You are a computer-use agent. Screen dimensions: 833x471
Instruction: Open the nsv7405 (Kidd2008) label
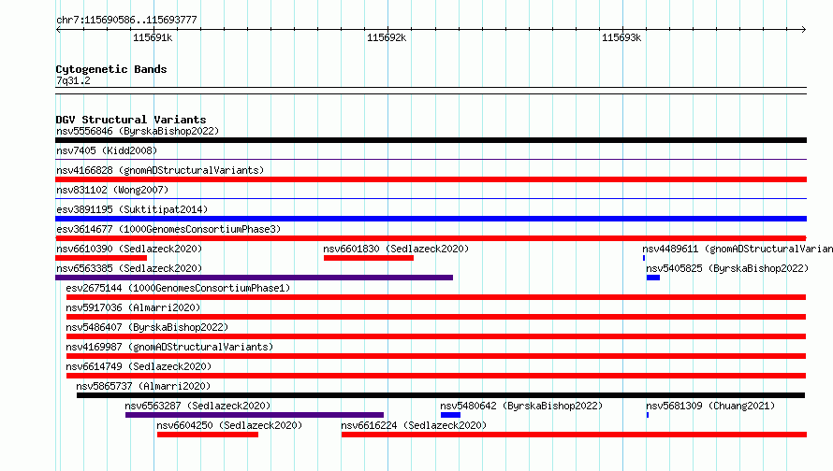coord(107,150)
